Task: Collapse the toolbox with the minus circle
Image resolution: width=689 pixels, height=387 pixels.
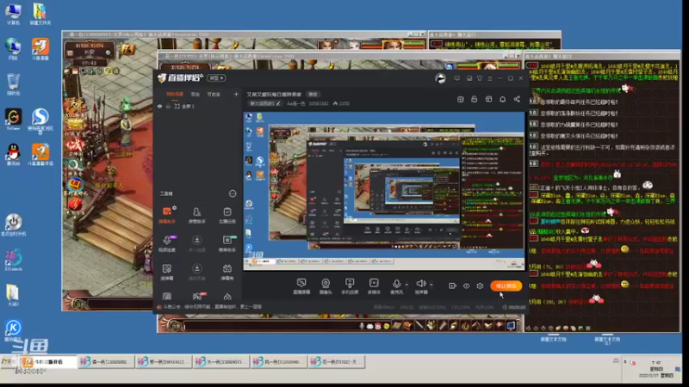Action: (233, 193)
